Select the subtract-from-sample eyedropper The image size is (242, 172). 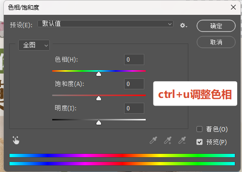182,140
